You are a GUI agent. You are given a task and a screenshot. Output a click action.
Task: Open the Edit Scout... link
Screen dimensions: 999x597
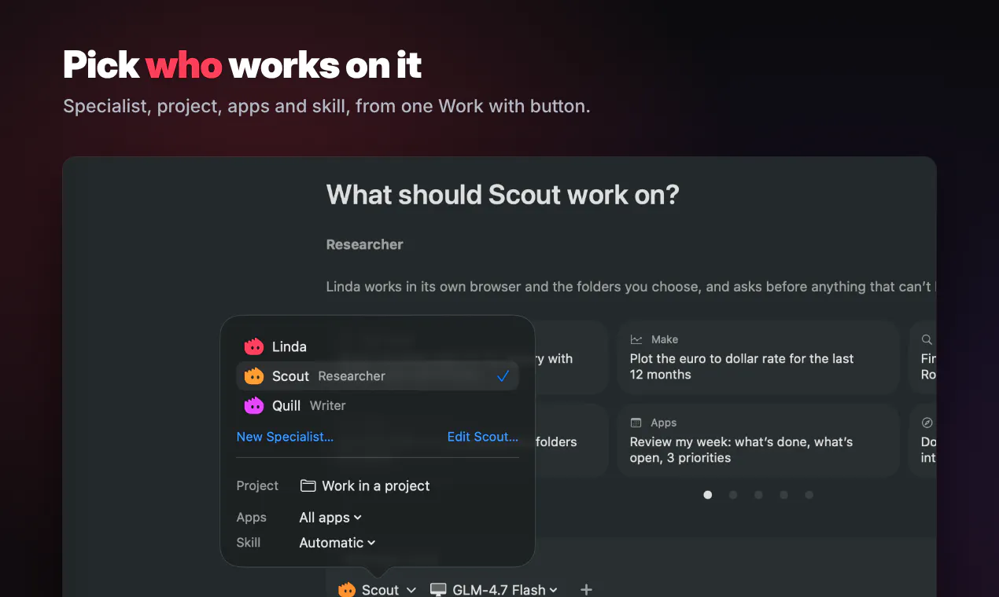483,437
